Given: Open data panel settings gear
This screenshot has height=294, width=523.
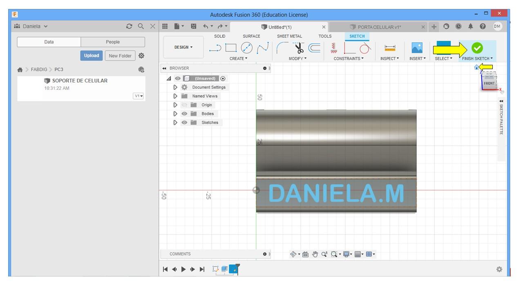Looking at the screenshot, I should click(x=141, y=56).
